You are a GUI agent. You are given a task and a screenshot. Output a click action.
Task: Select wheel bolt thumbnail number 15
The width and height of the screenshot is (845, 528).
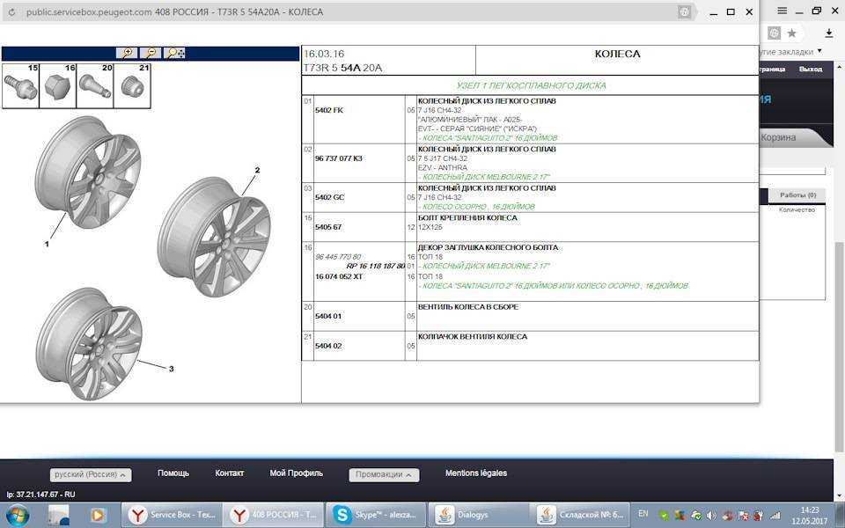20,85
